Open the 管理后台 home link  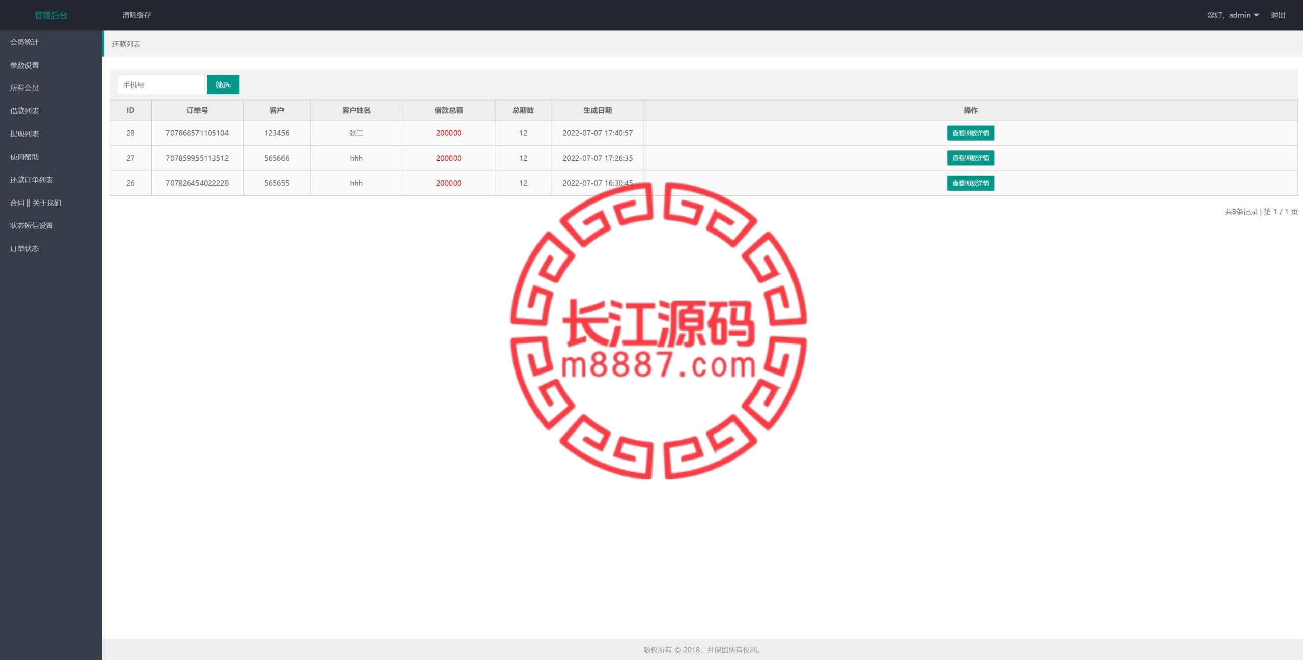tap(51, 15)
